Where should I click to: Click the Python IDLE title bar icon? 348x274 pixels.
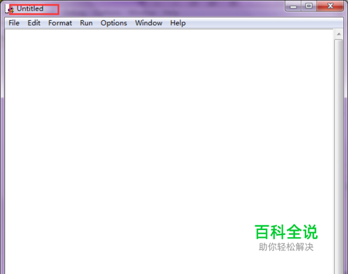[10, 9]
